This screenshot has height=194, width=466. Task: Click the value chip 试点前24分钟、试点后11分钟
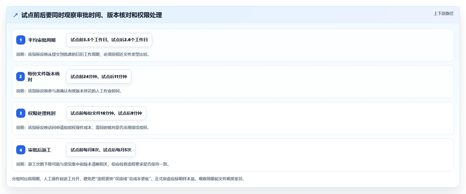(99, 77)
